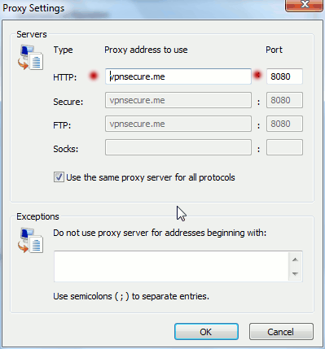Click the HTTP proxy address field
The width and height of the screenshot is (325, 349).
click(x=178, y=76)
